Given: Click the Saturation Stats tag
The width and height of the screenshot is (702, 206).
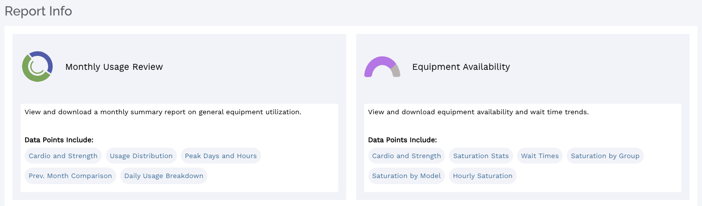Looking at the screenshot, I should pos(481,156).
